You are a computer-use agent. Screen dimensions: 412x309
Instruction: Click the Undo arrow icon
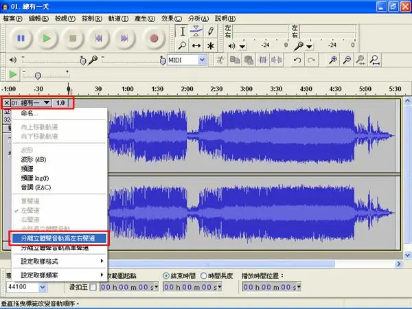[x=297, y=60]
